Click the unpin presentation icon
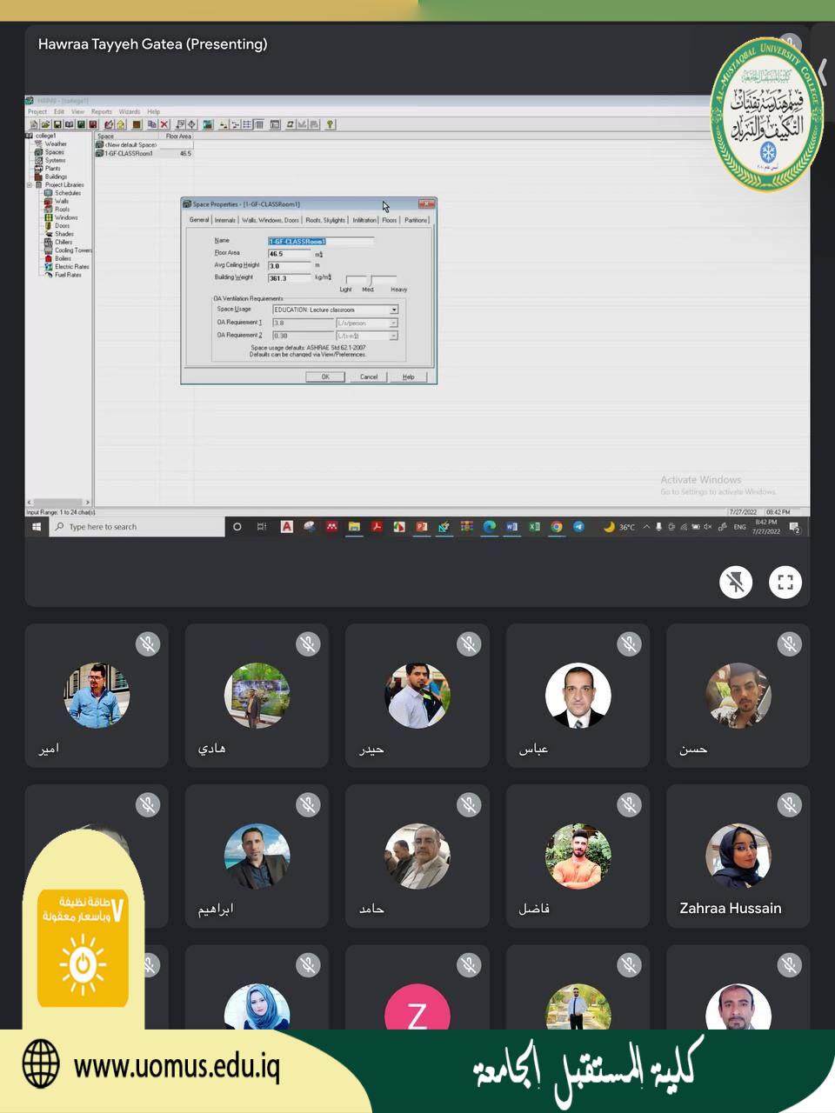 click(736, 583)
